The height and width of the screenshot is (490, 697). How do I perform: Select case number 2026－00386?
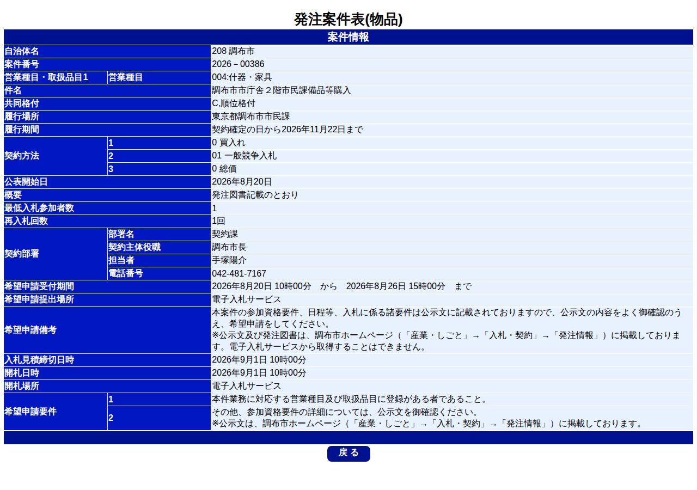(238, 64)
